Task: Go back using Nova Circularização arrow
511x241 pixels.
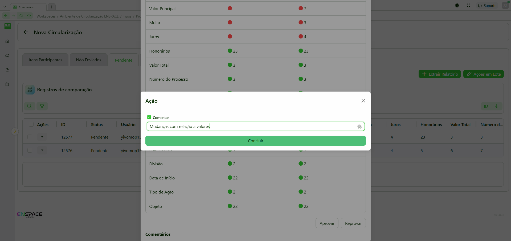Action: click(x=26, y=32)
